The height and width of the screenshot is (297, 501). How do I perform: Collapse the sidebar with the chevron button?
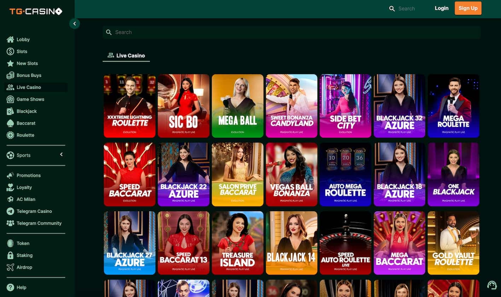(75, 24)
